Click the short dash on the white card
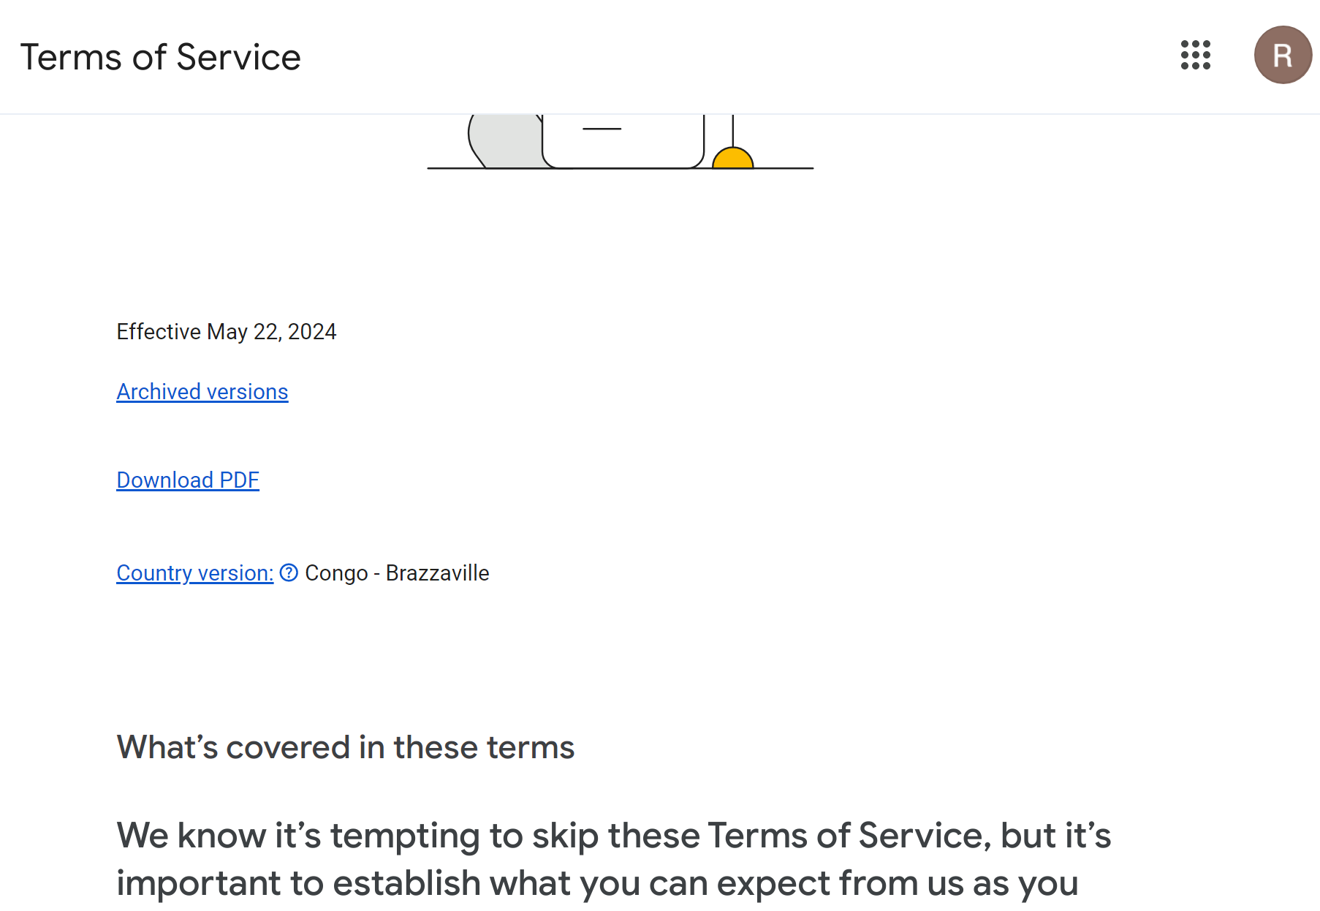1320x911 pixels. point(602,129)
